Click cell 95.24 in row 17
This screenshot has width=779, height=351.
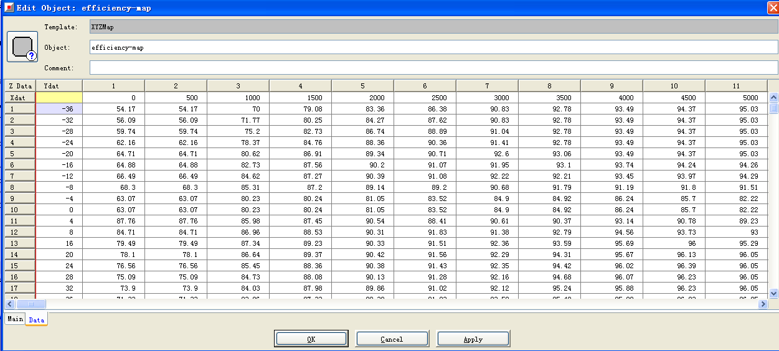pyautogui.click(x=549, y=288)
